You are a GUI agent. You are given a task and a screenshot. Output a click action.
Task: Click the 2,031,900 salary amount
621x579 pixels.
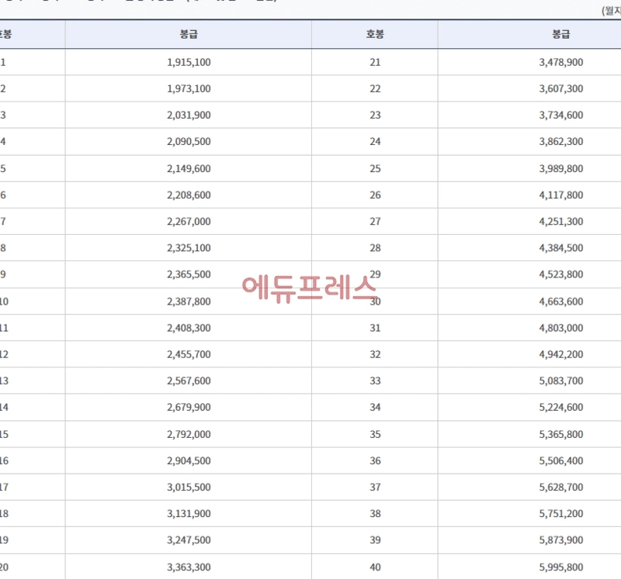[188, 115]
